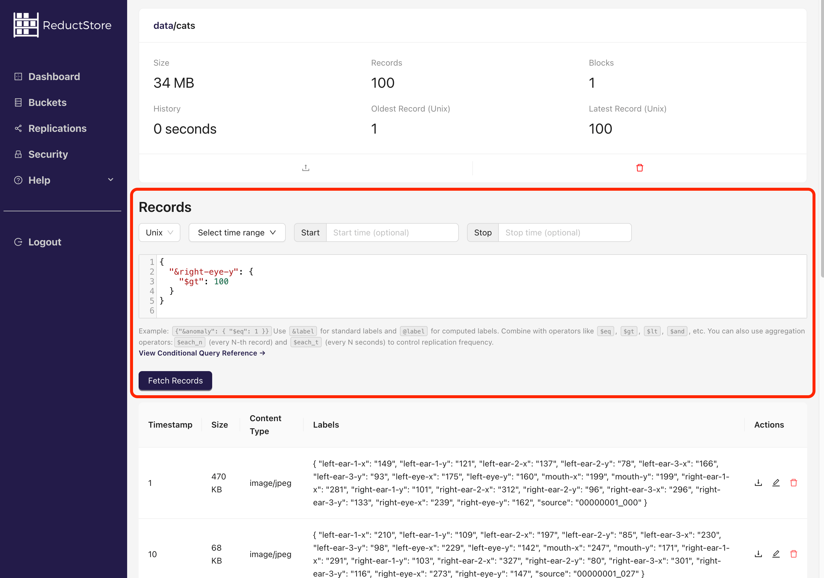Click the Replications share icon
824x578 pixels.
(18, 128)
